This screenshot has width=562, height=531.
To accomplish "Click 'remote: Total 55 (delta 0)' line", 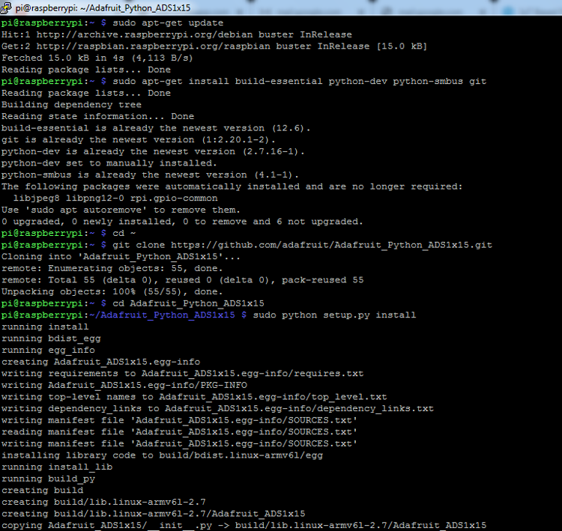I will pyautogui.click(x=182, y=280).
